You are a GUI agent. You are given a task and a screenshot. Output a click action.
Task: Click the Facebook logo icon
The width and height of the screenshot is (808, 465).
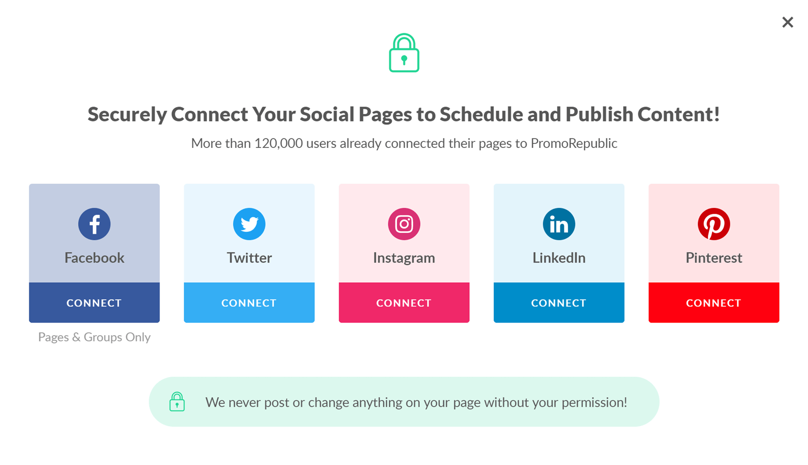[x=94, y=224]
